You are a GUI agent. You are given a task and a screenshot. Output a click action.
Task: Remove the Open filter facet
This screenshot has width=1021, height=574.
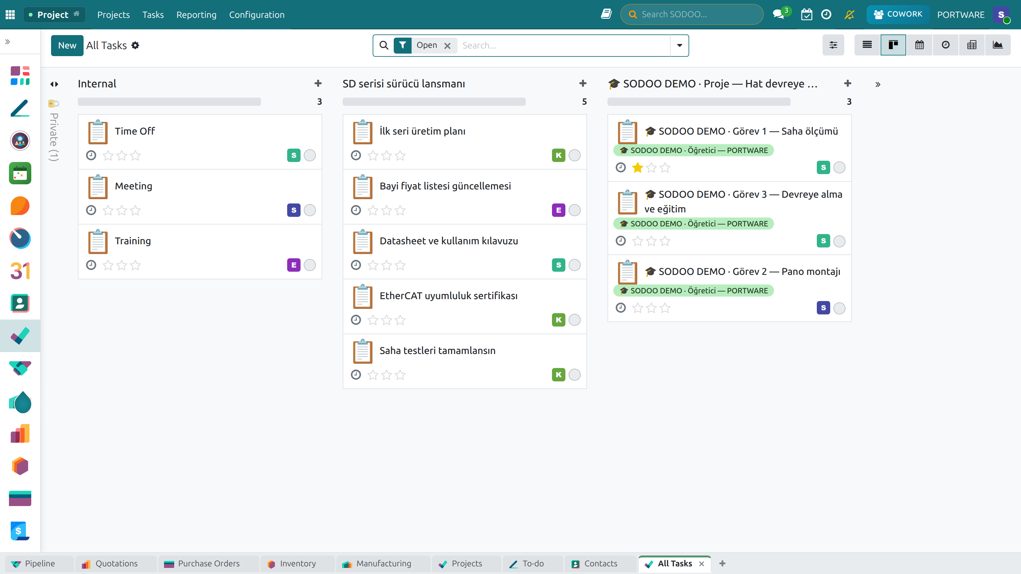pos(447,46)
